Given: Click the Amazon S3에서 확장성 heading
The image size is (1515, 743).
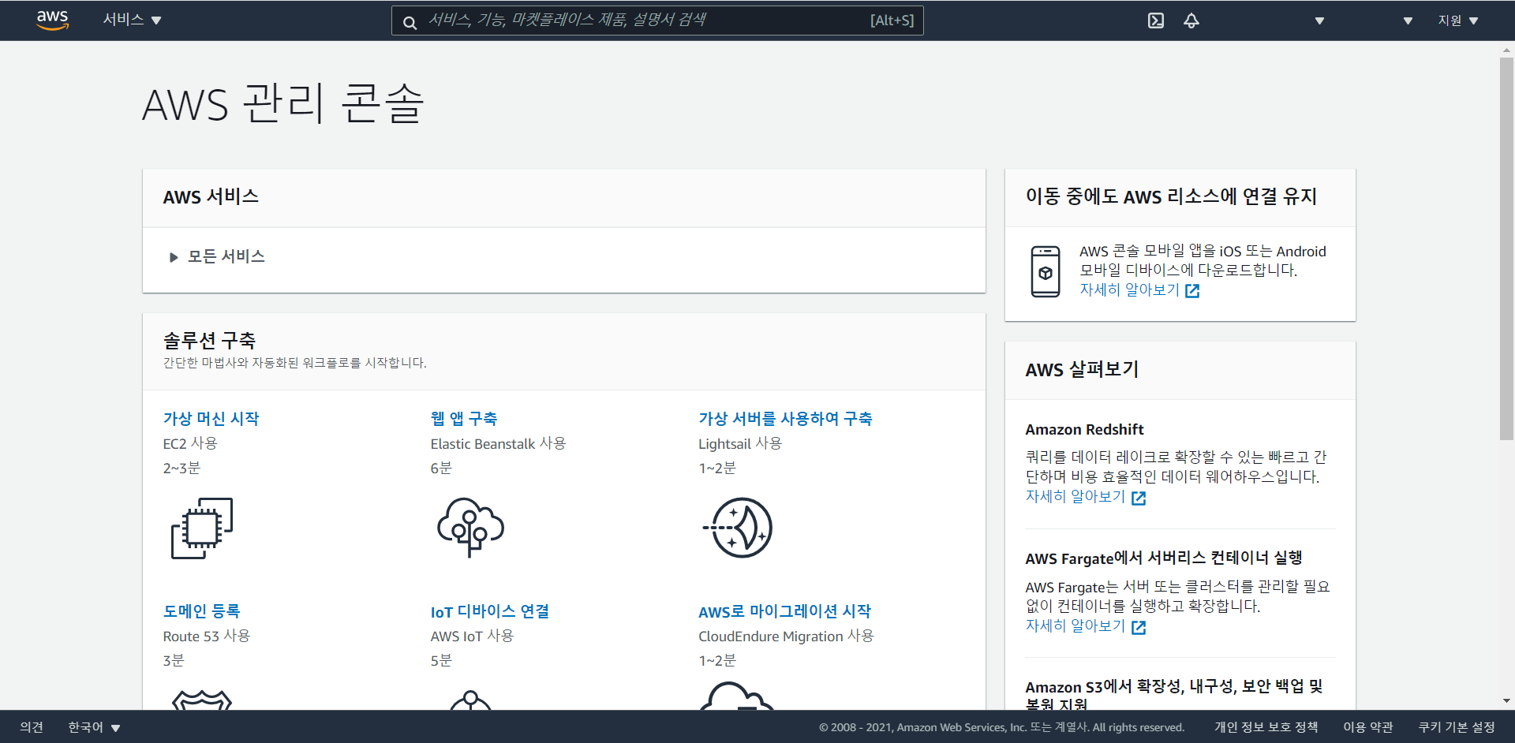Looking at the screenshot, I should point(1174,695).
